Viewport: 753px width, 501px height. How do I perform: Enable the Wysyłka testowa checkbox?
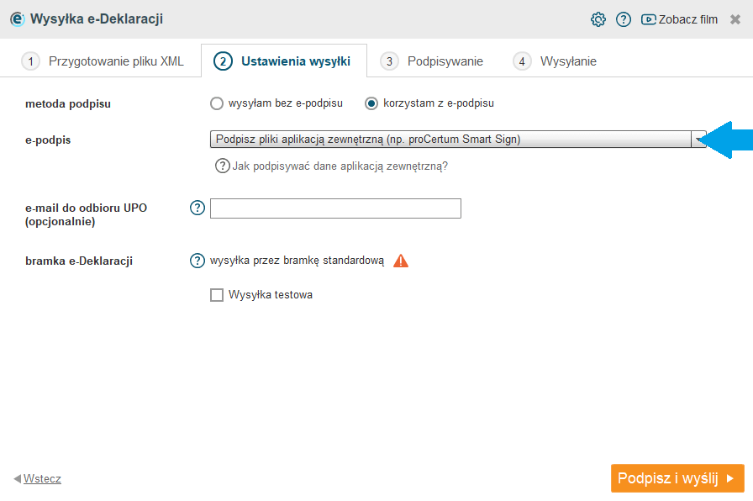point(217,295)
